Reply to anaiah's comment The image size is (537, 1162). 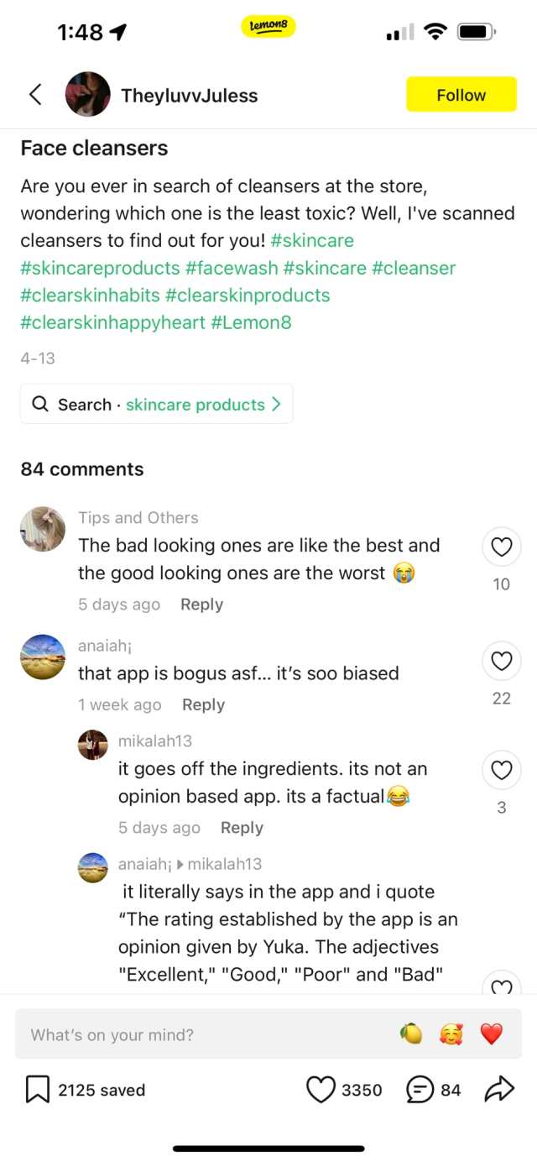203,705
